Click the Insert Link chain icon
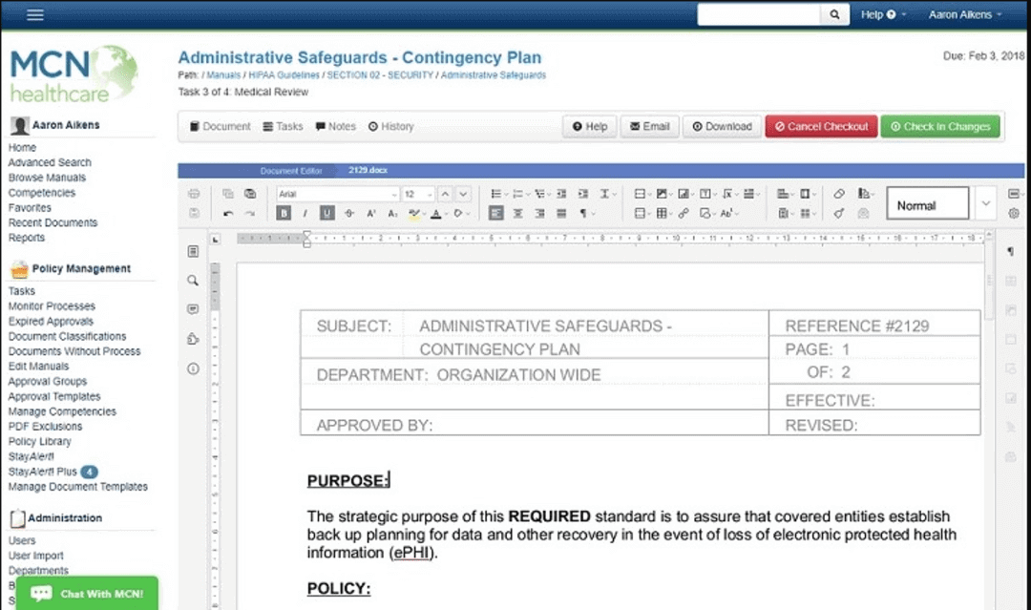The image size is (1031, 610). 683,213
